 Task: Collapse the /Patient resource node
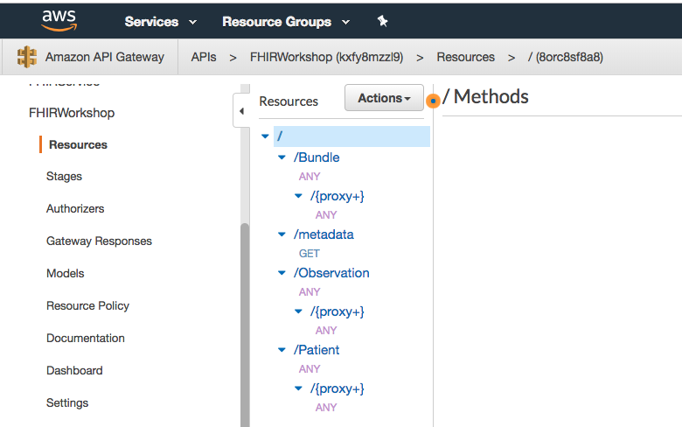[x=282, y=349]
